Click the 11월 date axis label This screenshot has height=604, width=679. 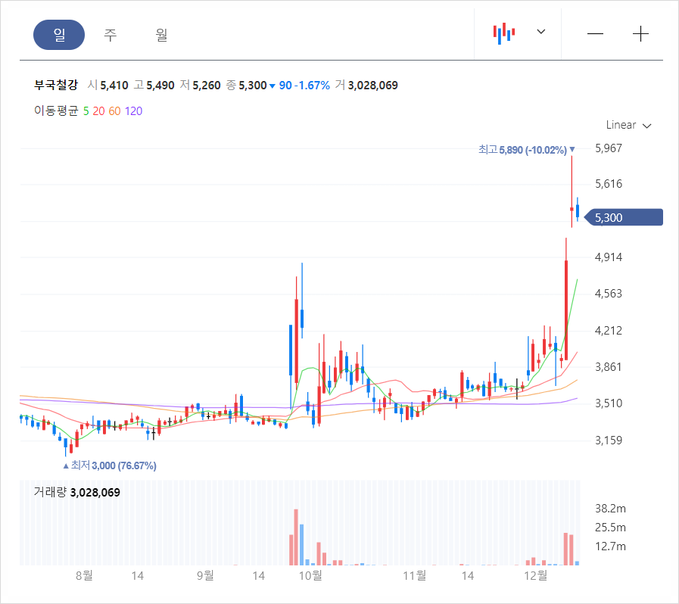coord(414,576)
